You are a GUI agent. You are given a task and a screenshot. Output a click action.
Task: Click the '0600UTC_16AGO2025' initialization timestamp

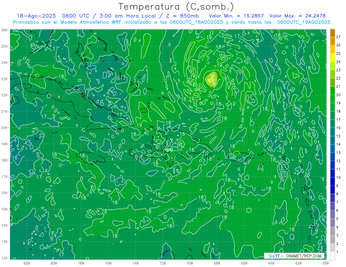(196, 22)
